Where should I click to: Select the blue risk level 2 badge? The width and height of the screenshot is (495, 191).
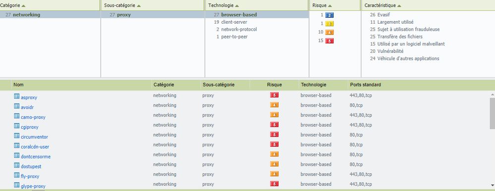click(x=330, y=15)
